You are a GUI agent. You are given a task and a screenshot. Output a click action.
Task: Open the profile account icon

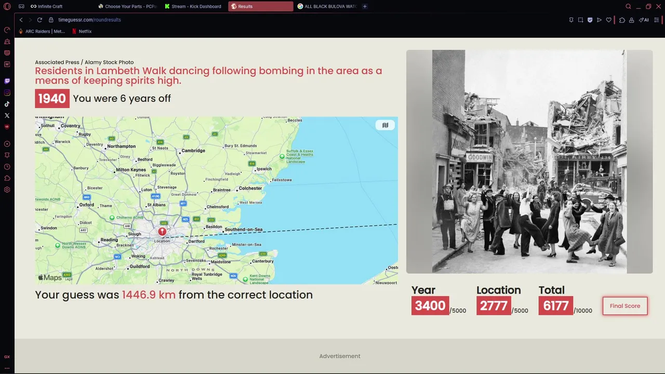click(631, 20)
